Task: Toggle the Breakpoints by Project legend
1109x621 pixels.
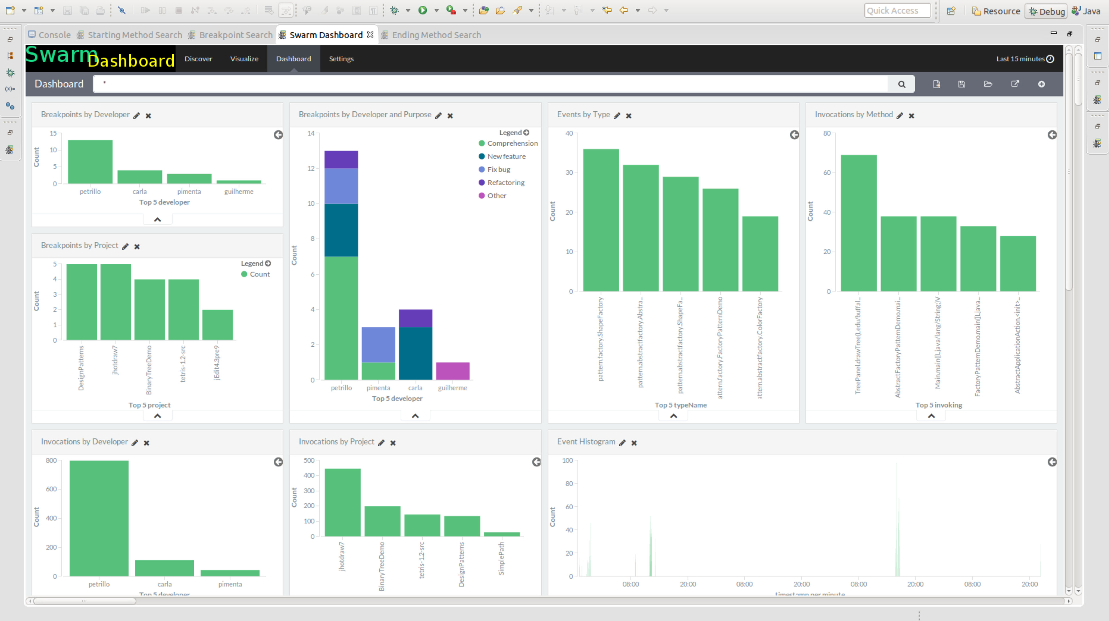Action: [256, 263]
